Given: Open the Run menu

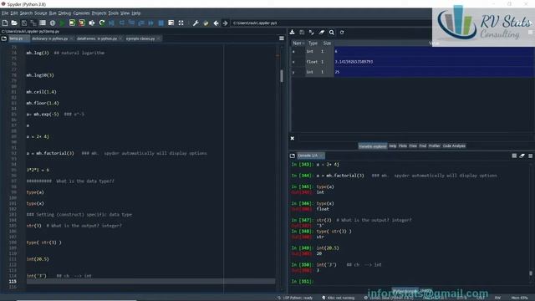Looking at the screenshot, I should (53, 13).
